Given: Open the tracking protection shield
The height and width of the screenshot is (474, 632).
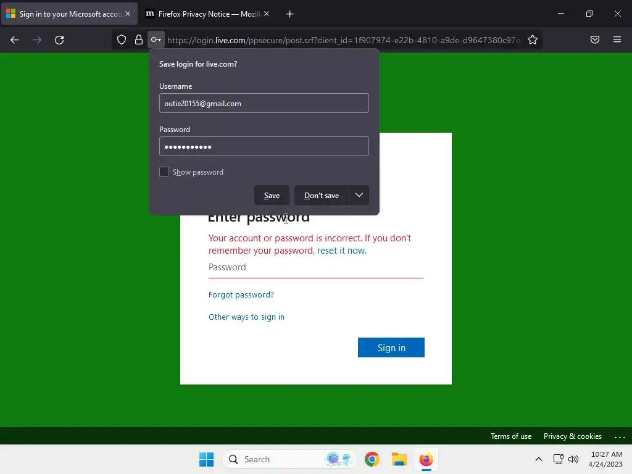Looking at the screenshot, I should click(122, 39).
